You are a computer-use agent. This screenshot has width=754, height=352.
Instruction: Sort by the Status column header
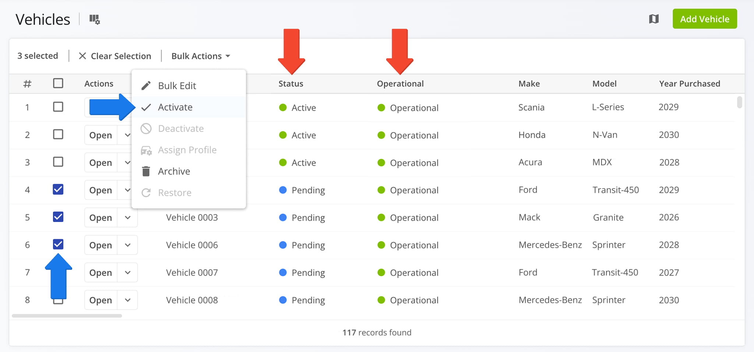[x=291, y=83]
